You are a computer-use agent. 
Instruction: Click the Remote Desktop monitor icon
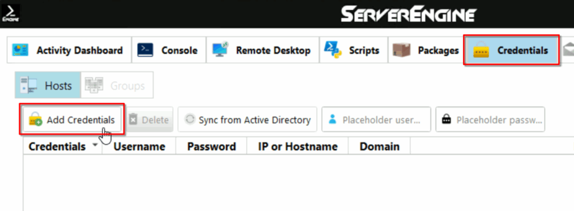click(220, 49)
